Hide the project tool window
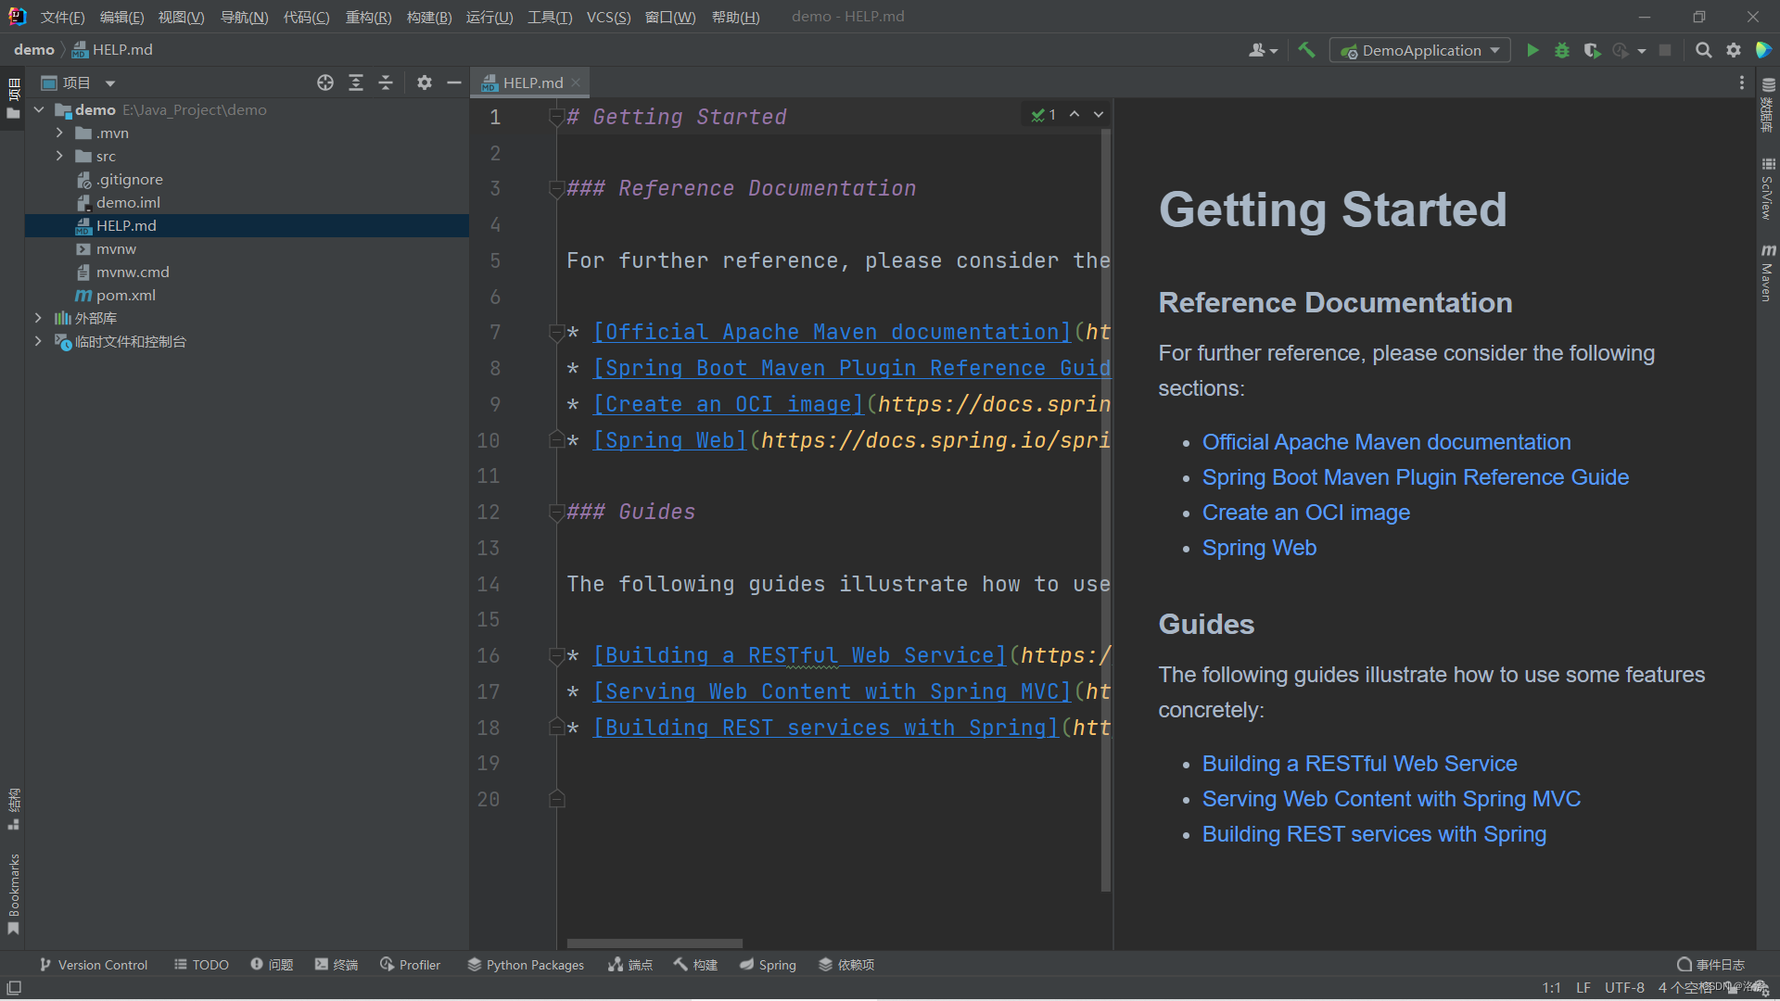The height and width of the screenshot is (1001, 1780). [x=454, y=82]
